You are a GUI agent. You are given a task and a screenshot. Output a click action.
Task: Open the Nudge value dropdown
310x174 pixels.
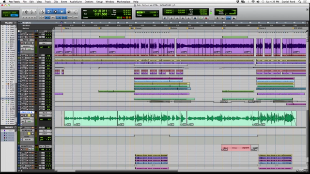[157, 15]
